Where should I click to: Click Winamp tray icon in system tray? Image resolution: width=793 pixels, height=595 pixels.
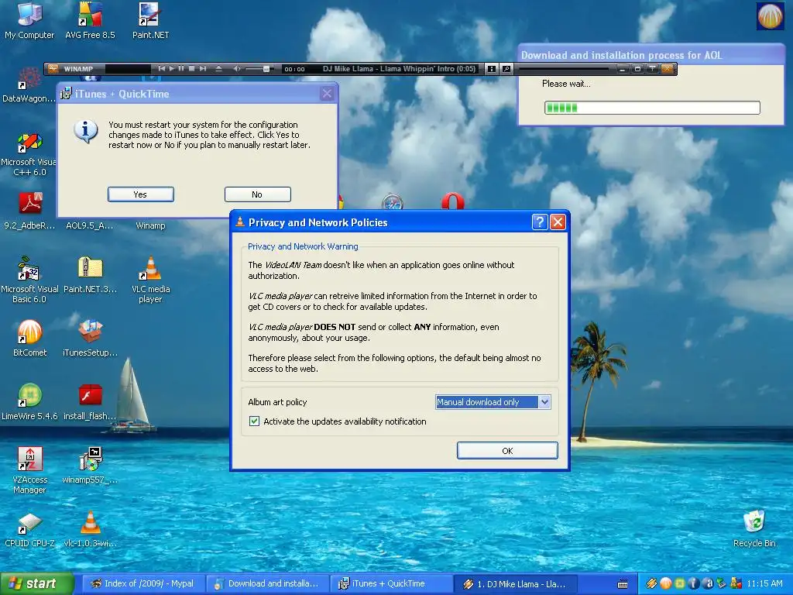[652, 583]
